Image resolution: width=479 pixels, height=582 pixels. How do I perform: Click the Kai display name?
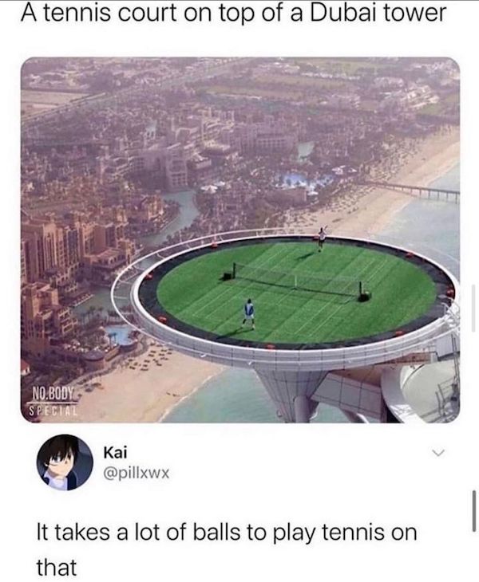[x=115, y=453]
